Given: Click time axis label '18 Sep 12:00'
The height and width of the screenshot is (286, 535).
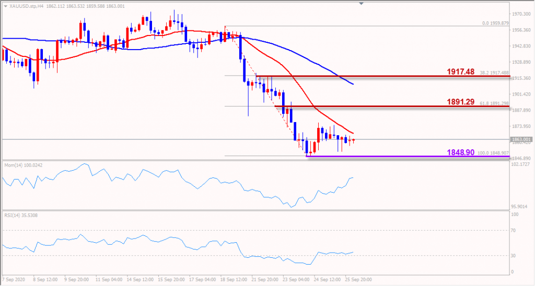Looking at the screenshot, I should [x=234, y=280].
